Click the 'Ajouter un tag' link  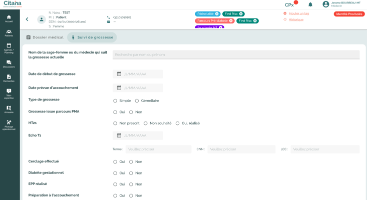(298, 13)
